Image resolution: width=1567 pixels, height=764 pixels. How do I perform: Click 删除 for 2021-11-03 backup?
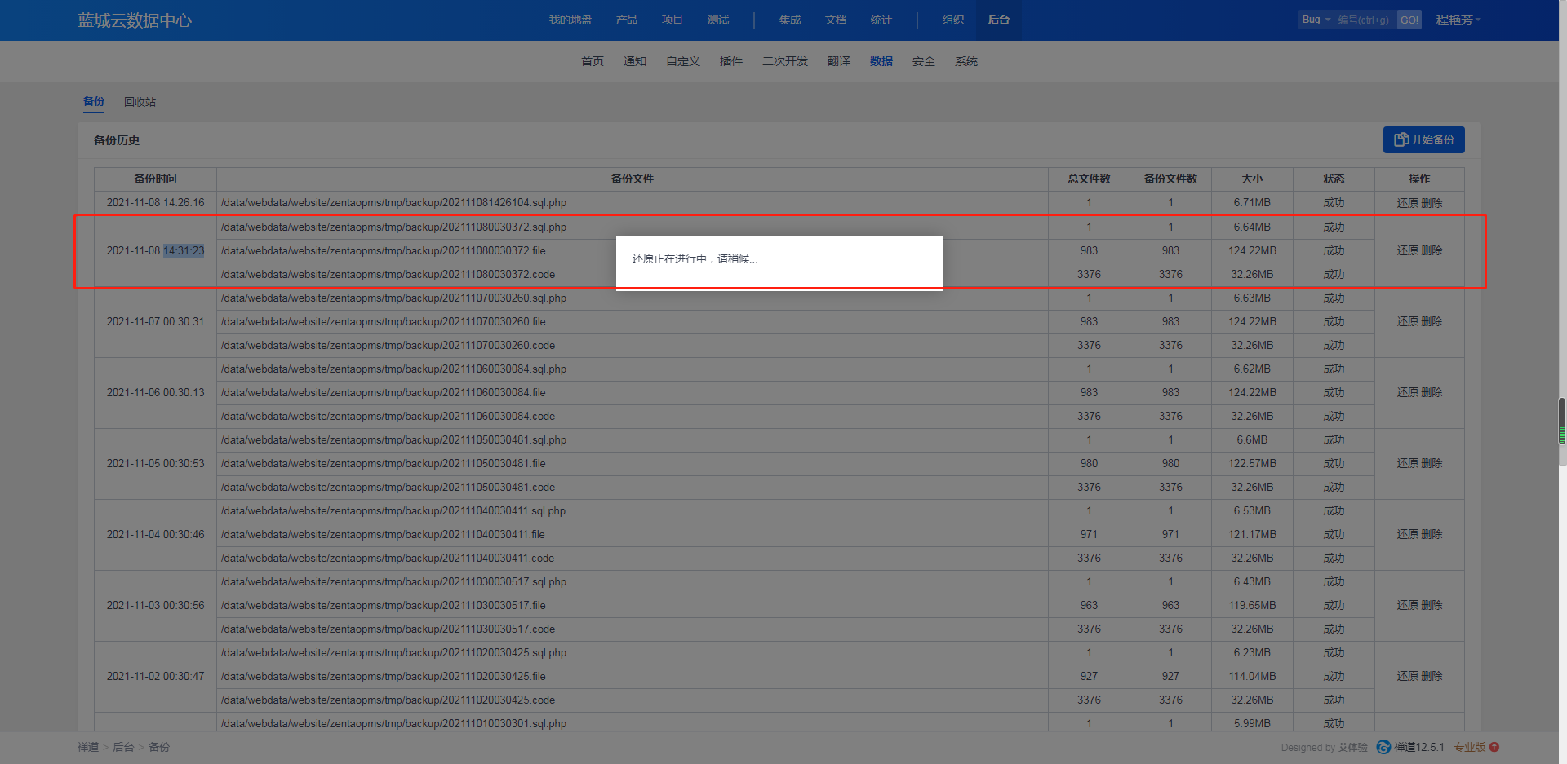[x=1432, y=605]
